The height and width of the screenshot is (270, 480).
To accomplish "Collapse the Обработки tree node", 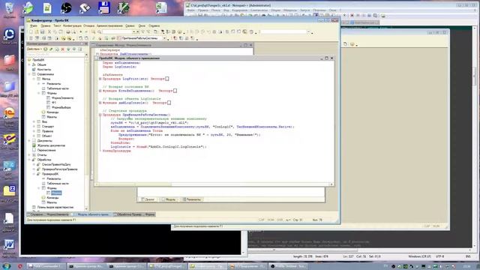I will [29, 160].
